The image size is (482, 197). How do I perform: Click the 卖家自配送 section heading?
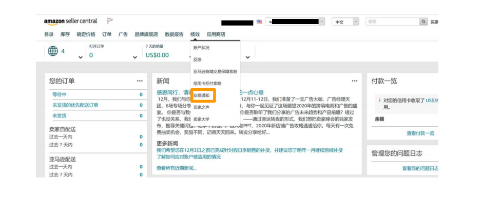coord(63,129)
